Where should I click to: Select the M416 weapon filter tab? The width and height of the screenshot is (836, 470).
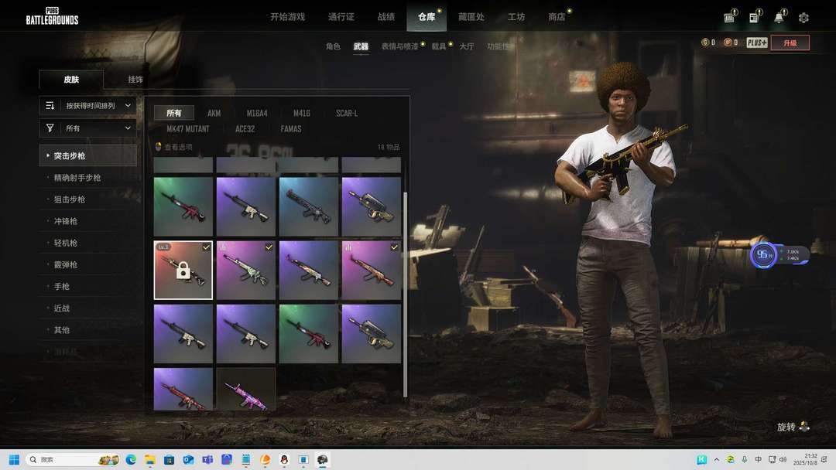[x=301, y=114]
